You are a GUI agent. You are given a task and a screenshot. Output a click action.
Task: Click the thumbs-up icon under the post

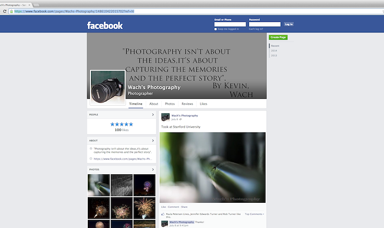point(163,214)
